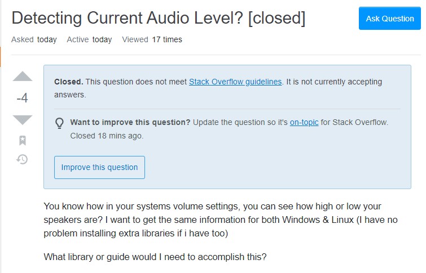Click the bold 'Closed.' label in the notice

pos(69,82)
